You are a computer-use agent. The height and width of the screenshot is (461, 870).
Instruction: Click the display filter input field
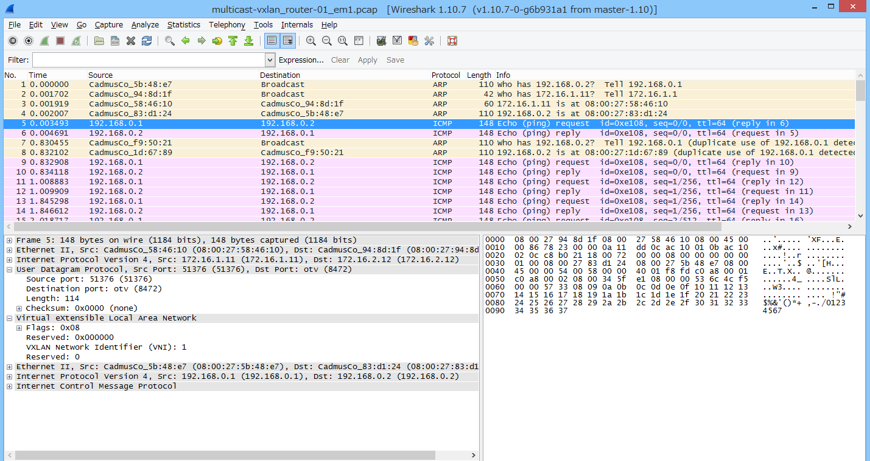coord(149,60)
